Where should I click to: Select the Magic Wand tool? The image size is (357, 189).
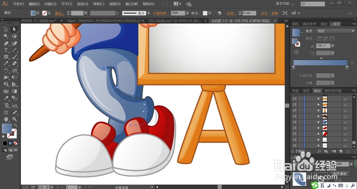(x=6, y=36)
